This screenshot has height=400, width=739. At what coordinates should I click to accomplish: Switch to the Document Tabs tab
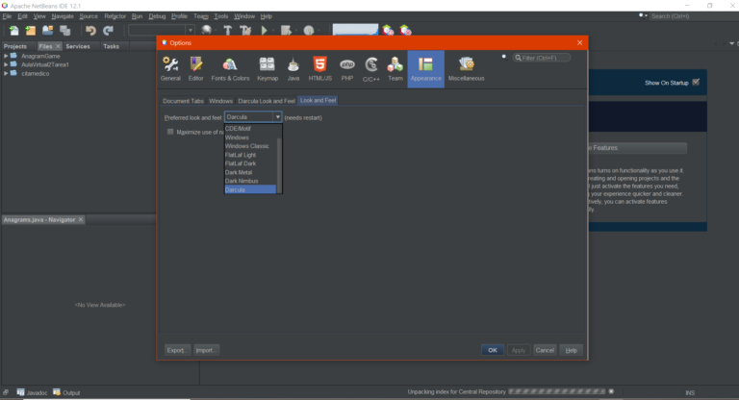click(x=184, y=101)
